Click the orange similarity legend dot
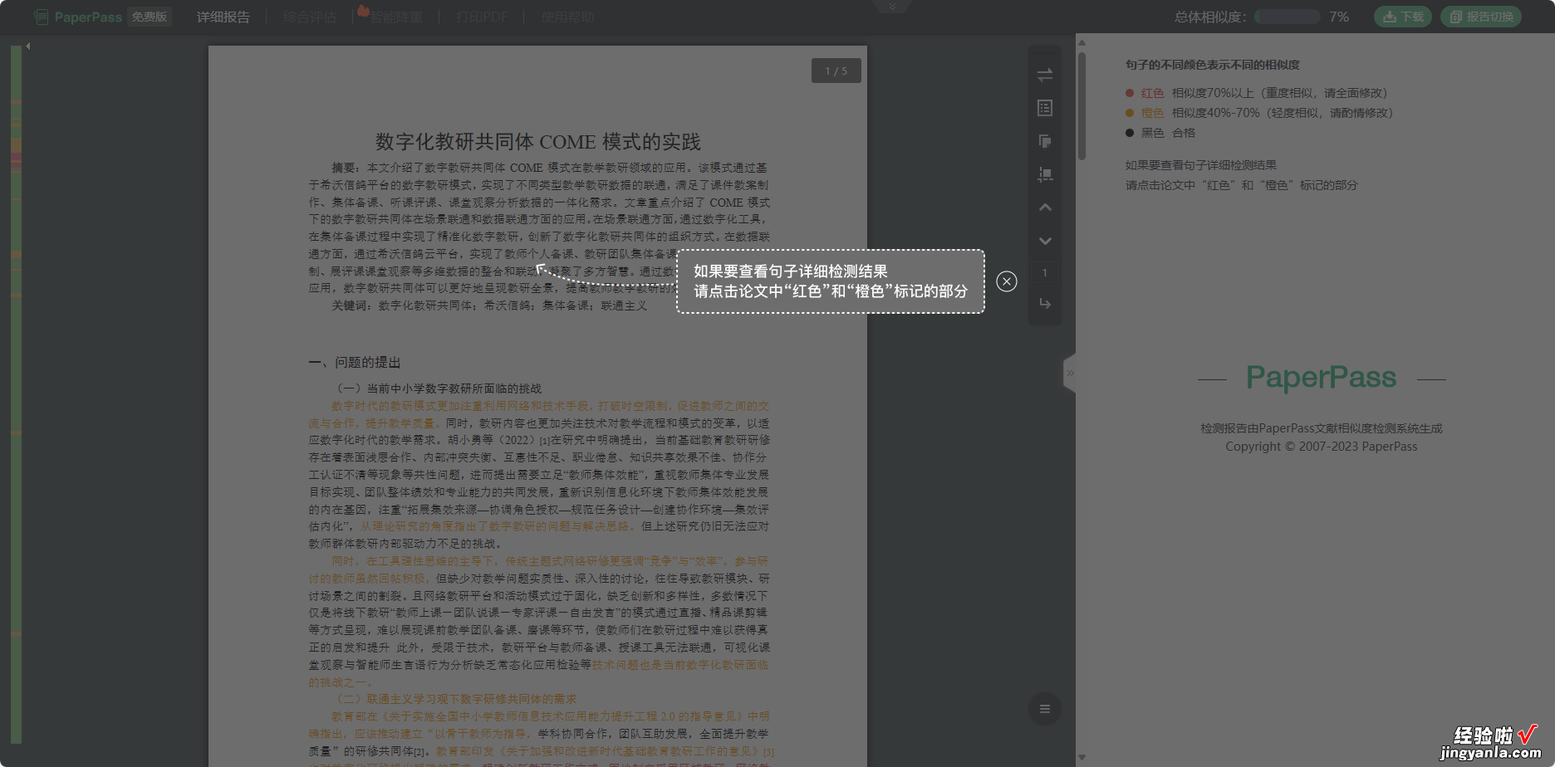 [1130, 113]
